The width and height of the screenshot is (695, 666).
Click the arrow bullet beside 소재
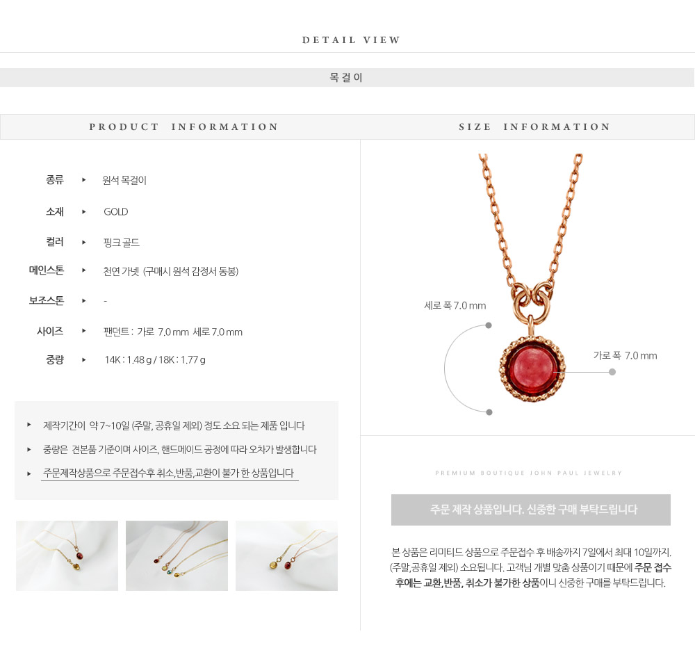point(84,212)
